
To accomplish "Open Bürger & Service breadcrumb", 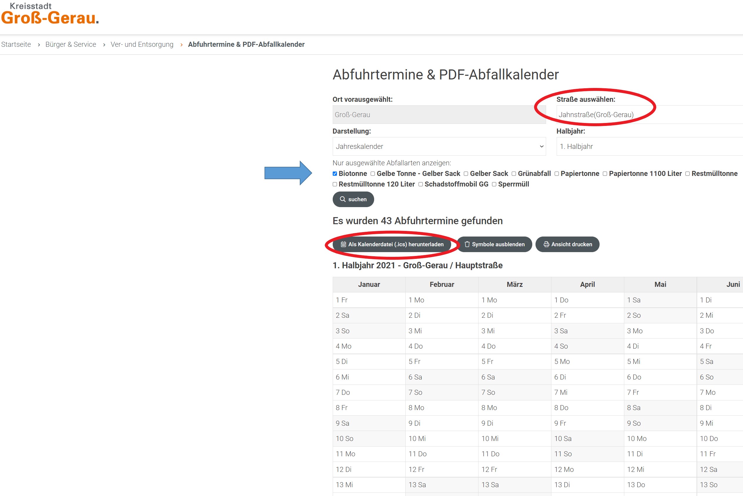I will [71, 45].
